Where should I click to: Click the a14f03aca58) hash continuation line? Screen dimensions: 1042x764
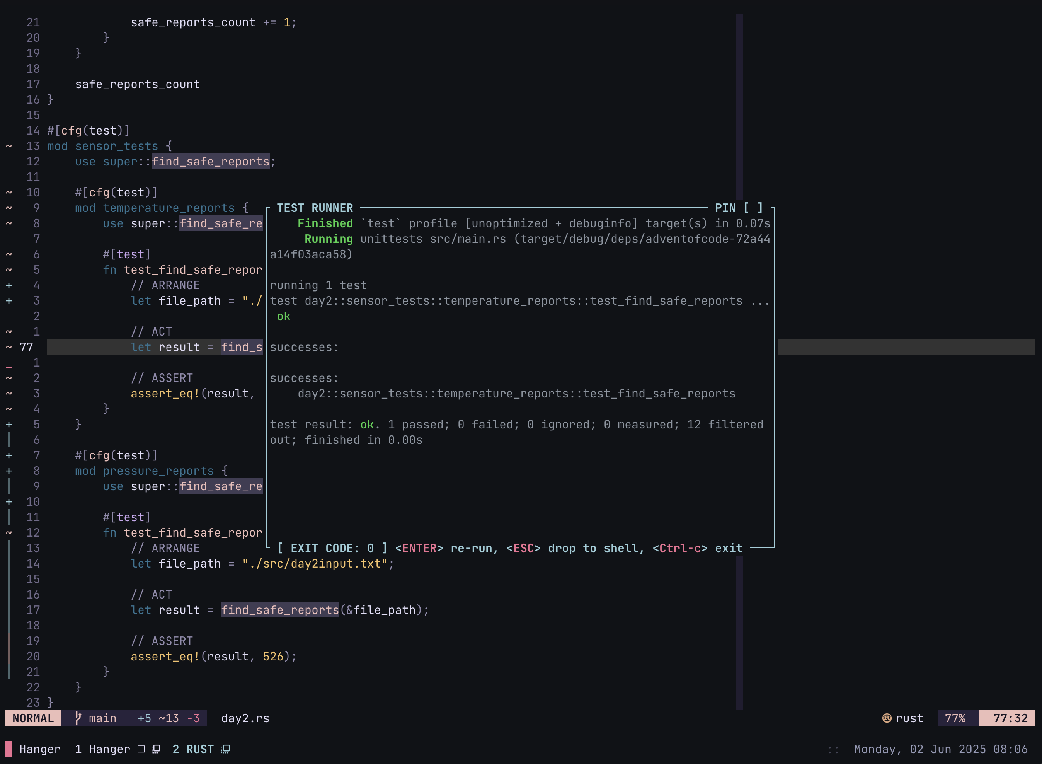click(x=311, y=254)
